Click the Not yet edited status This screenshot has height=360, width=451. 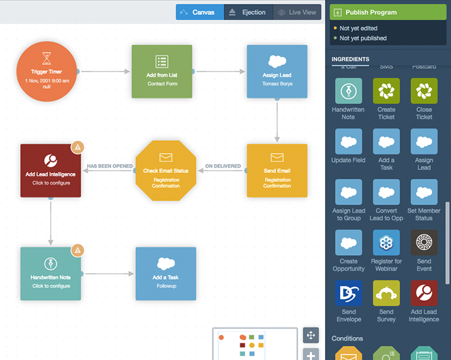point(358,28)
